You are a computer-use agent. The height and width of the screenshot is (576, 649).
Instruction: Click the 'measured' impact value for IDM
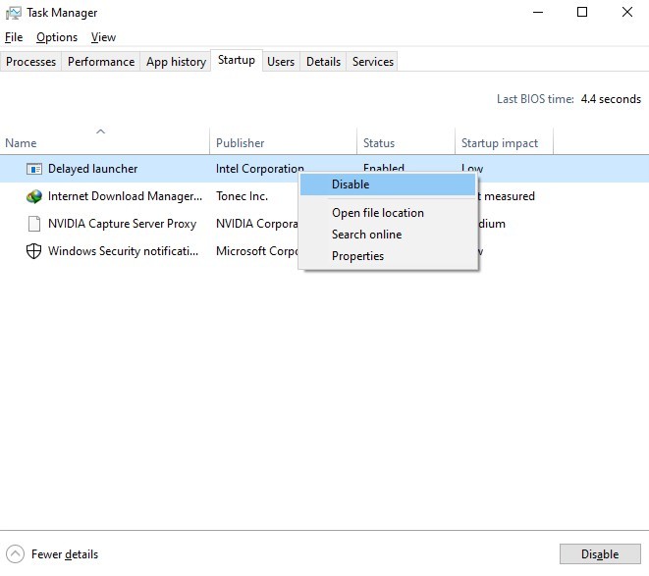(x=510, y=196)
